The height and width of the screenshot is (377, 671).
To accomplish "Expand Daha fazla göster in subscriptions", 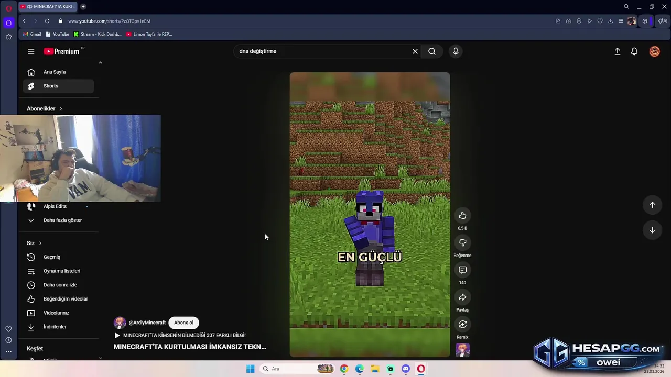I will pyautogui.click(x=58, y=220).
